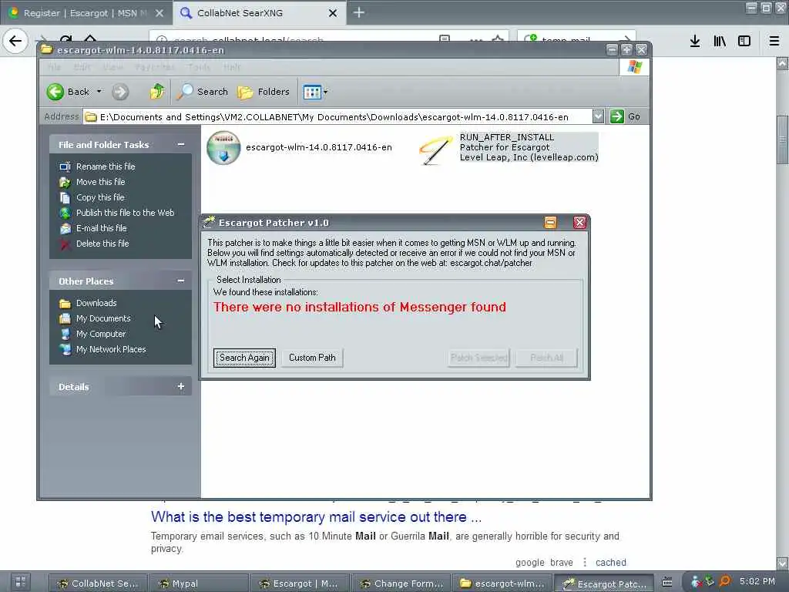Open the File menu in Explorer
The height and width of the screenshot is (592, 789).
coord(54,67)
